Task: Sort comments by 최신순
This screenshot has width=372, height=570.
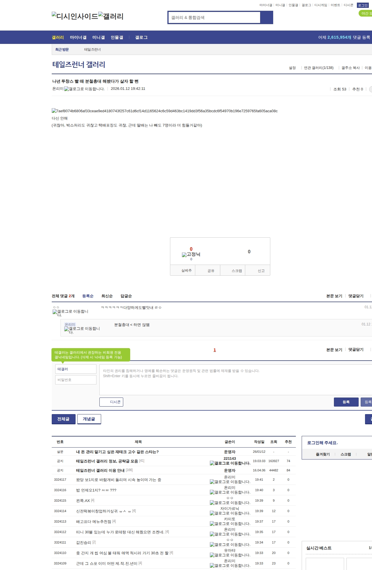Action: click(x=107, y=296)
